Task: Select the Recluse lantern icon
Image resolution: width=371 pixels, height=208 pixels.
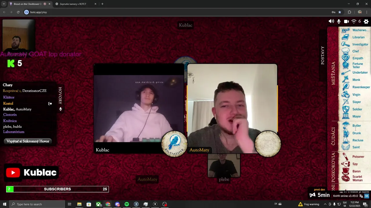Action: click(x=345, y=140)
